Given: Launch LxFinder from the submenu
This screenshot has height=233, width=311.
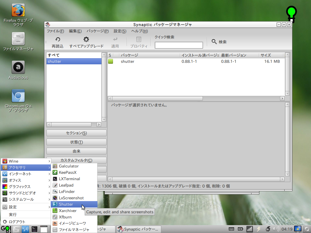Looking at the screenshot, I should pos(74,192).
